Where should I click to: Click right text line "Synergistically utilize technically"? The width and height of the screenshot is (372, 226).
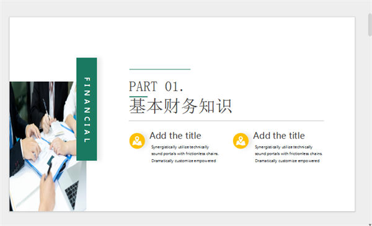point(283,147)
